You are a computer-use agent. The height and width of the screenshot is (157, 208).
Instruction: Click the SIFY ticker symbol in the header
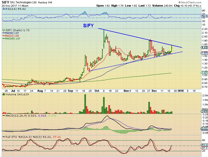pyautogui.click(x=6, y=2)
